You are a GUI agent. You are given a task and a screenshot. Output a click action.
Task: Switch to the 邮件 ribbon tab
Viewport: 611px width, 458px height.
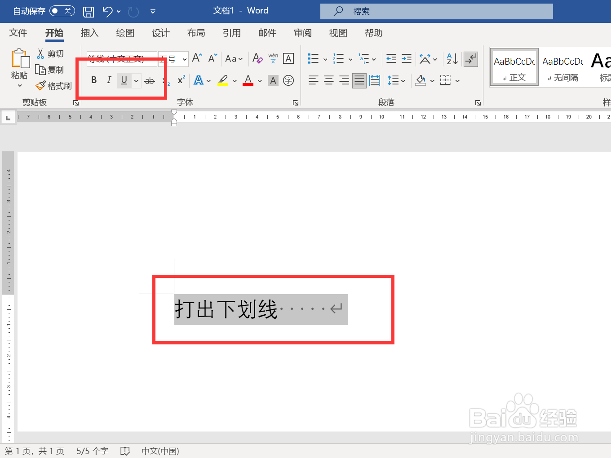[x=267, y=33]
